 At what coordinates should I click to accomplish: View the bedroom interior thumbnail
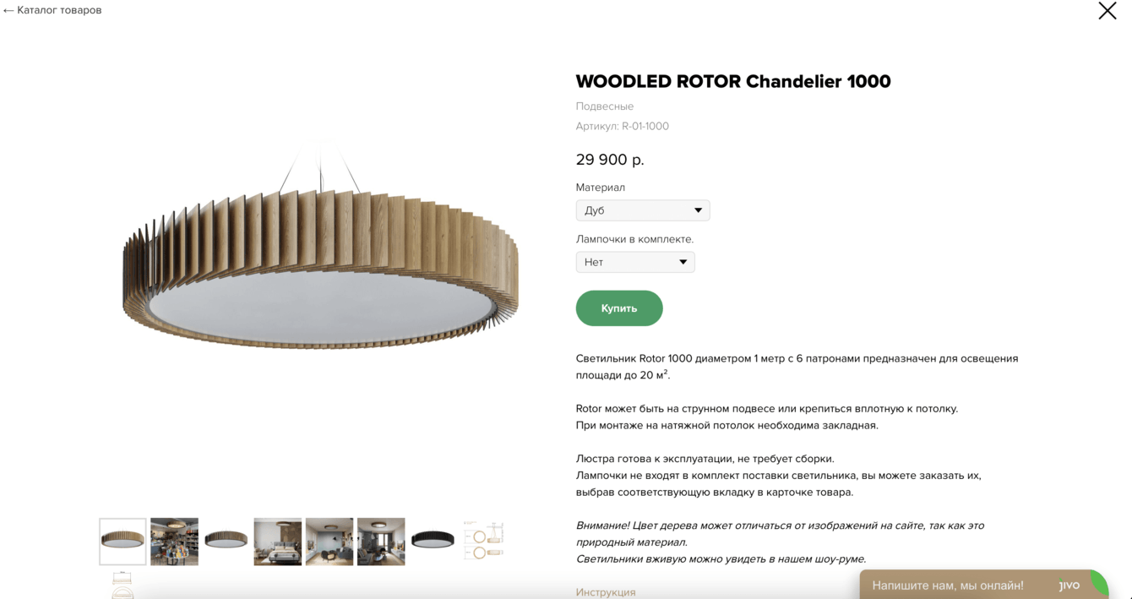[278, 542]
